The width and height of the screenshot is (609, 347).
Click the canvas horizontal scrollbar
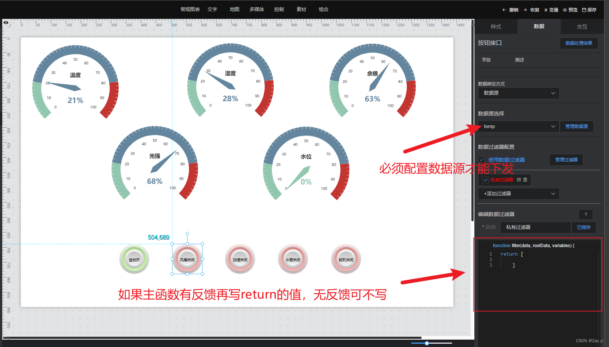[x=212, y=337]
